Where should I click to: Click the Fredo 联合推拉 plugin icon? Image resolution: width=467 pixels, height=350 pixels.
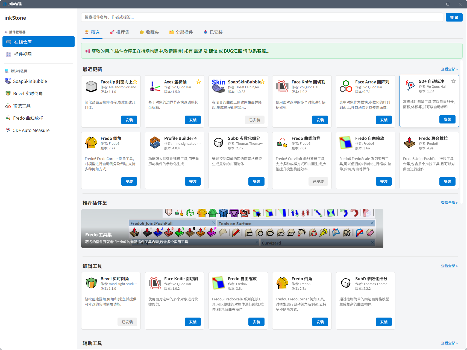409,142
